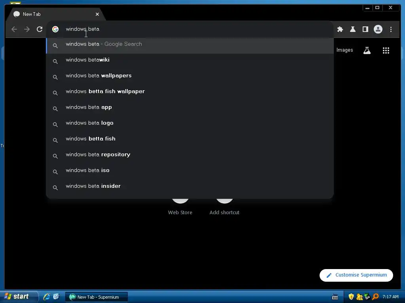Pick the 'windows betta fish' suggestion
This screenshot has height=303, width=405.
point(190,140)
